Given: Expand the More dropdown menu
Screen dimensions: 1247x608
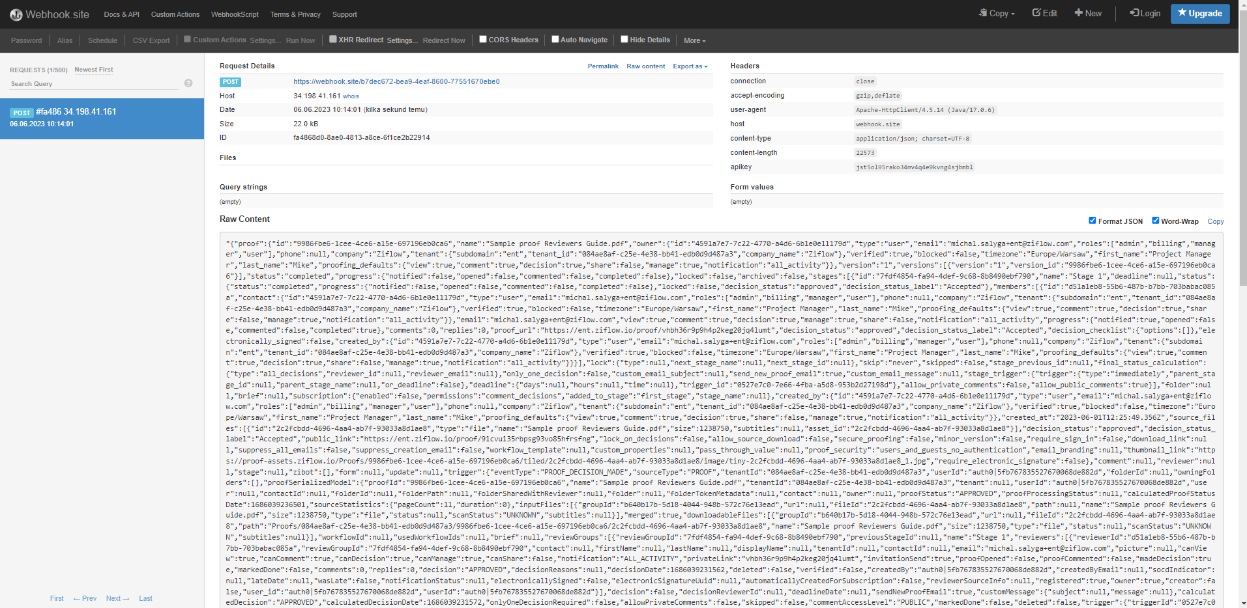Looking at the screenshot, I should pos(694,40).
